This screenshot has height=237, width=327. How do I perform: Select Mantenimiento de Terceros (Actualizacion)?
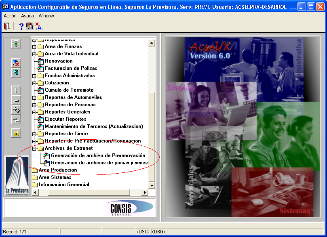[94, 126]
